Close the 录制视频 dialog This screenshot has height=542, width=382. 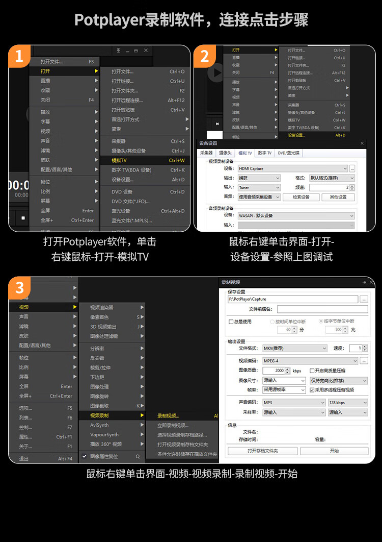(371, 282)
